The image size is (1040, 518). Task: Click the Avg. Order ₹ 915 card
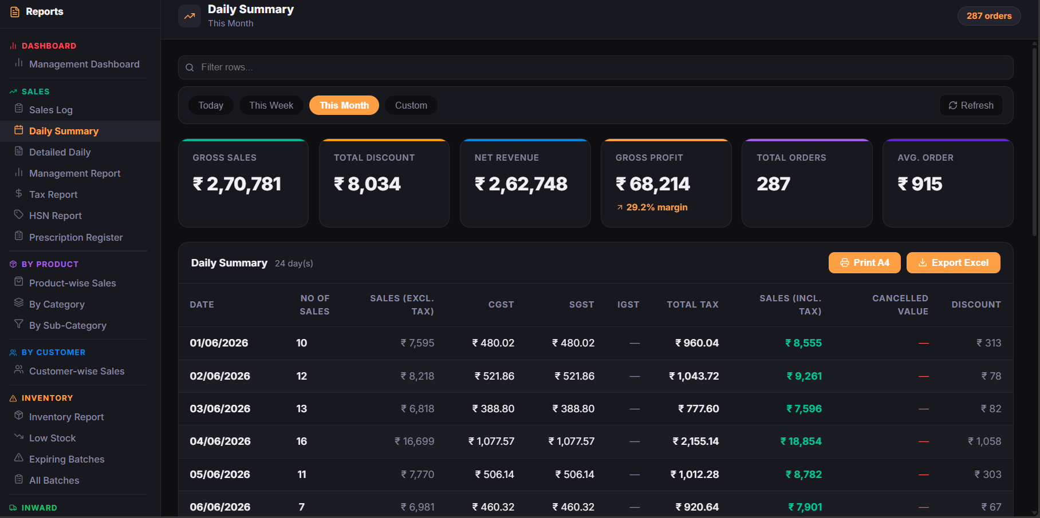pos(948,183)
